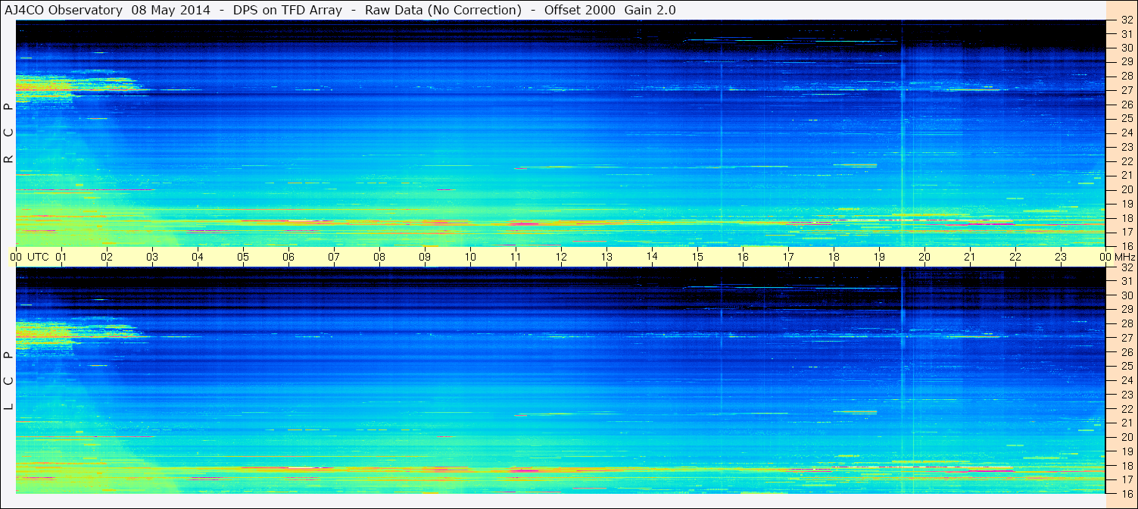Click the 12 UTC hour marker on the time axis
Image resolution: width=1138 pixels, height=509 pixels.
(561, 257)
